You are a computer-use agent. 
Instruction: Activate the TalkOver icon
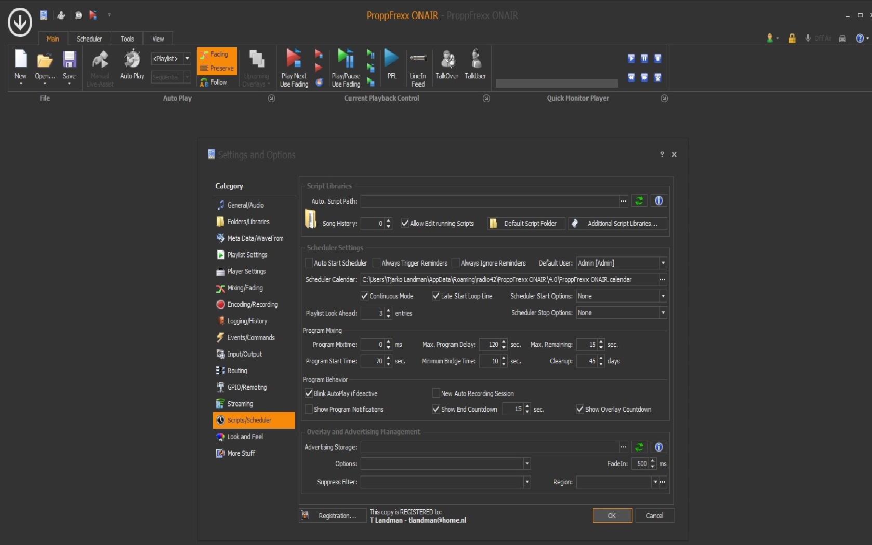(447, 59)
